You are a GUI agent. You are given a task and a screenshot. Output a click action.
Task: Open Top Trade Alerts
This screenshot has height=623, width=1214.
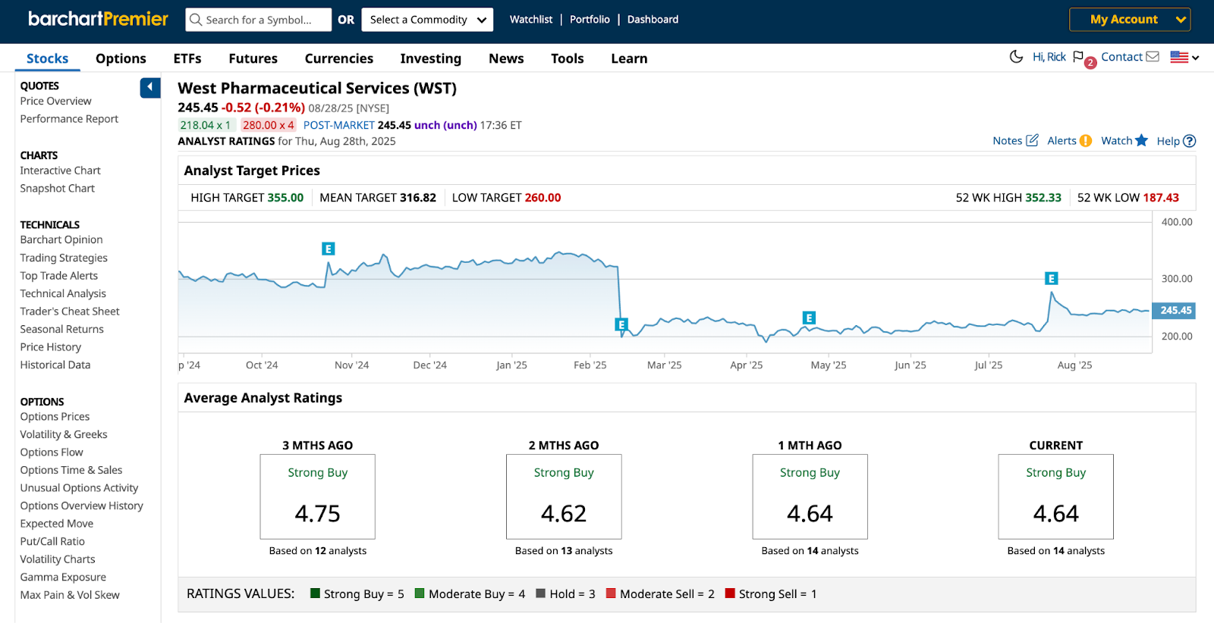click(58, 276)
